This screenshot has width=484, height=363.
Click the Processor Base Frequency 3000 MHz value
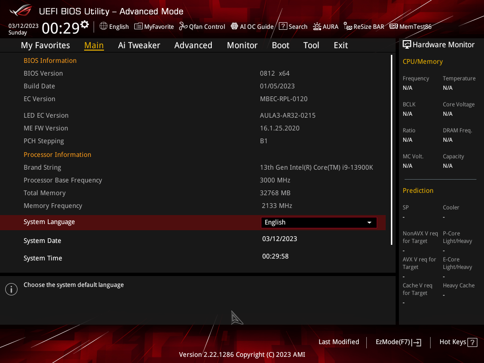(275, 180)
